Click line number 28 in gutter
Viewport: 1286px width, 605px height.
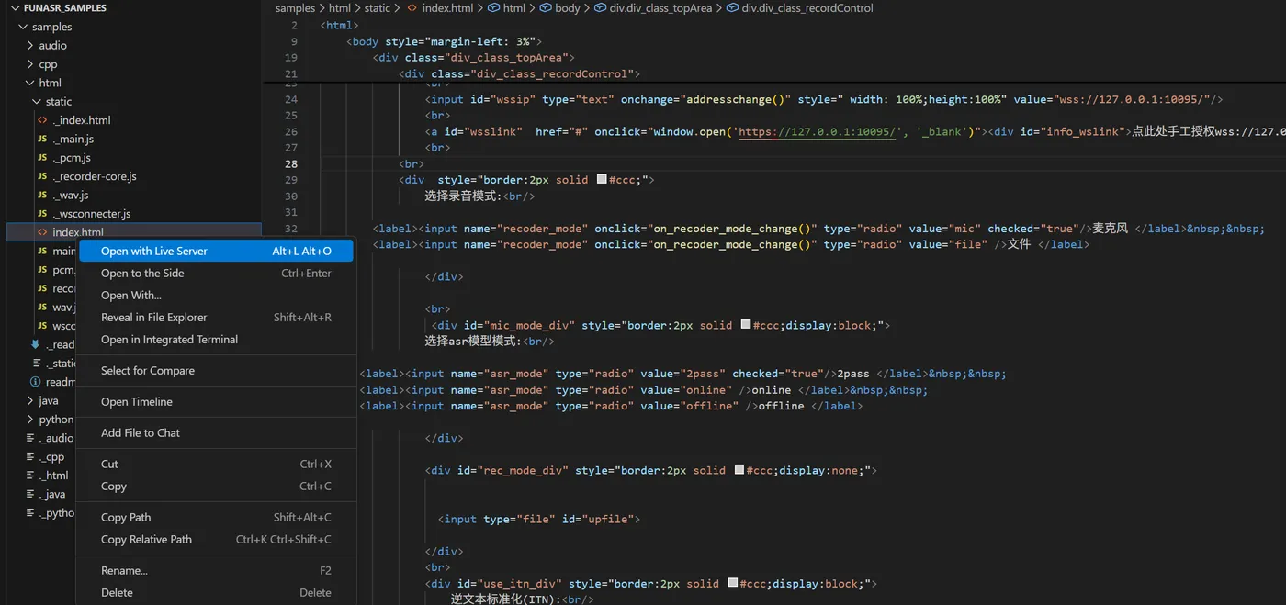291,163
